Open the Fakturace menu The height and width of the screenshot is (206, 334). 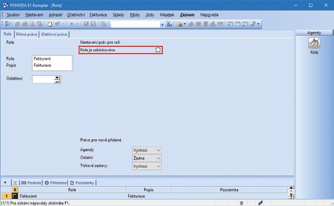pos(98,15)
